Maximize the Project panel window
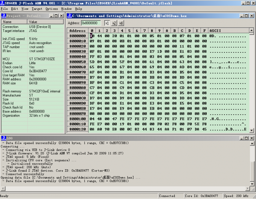This screenshot has height=199, width=256. [56, 16]
